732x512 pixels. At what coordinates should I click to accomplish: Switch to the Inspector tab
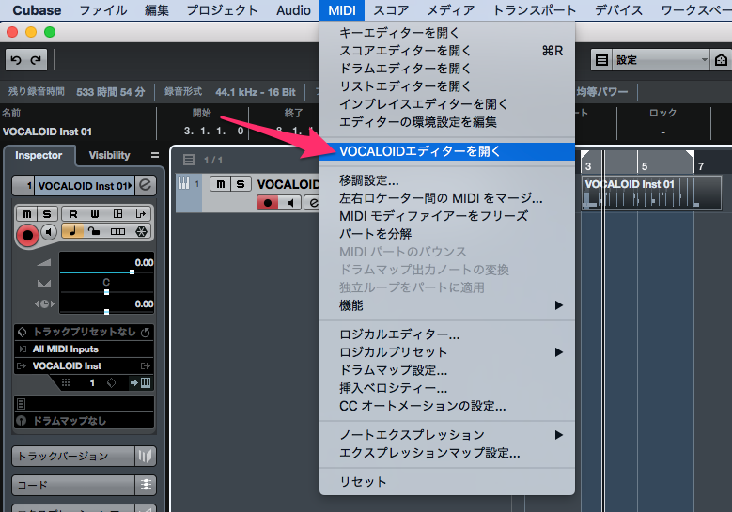(39, 155)
